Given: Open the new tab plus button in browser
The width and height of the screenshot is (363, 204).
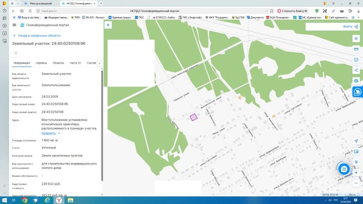Looking at the screenshot, I should click(101, 3).
